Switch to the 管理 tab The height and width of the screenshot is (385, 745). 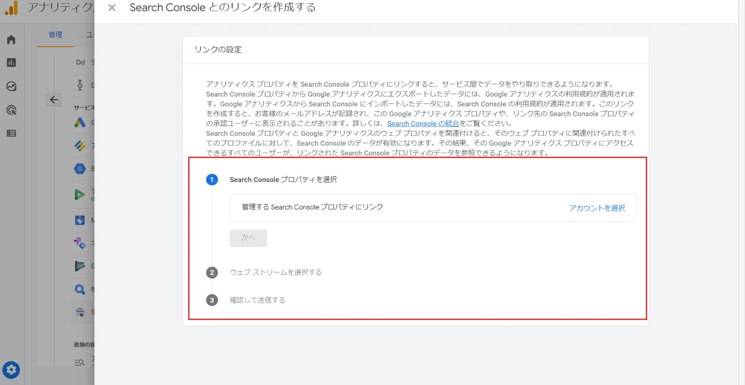click(55, 34)
